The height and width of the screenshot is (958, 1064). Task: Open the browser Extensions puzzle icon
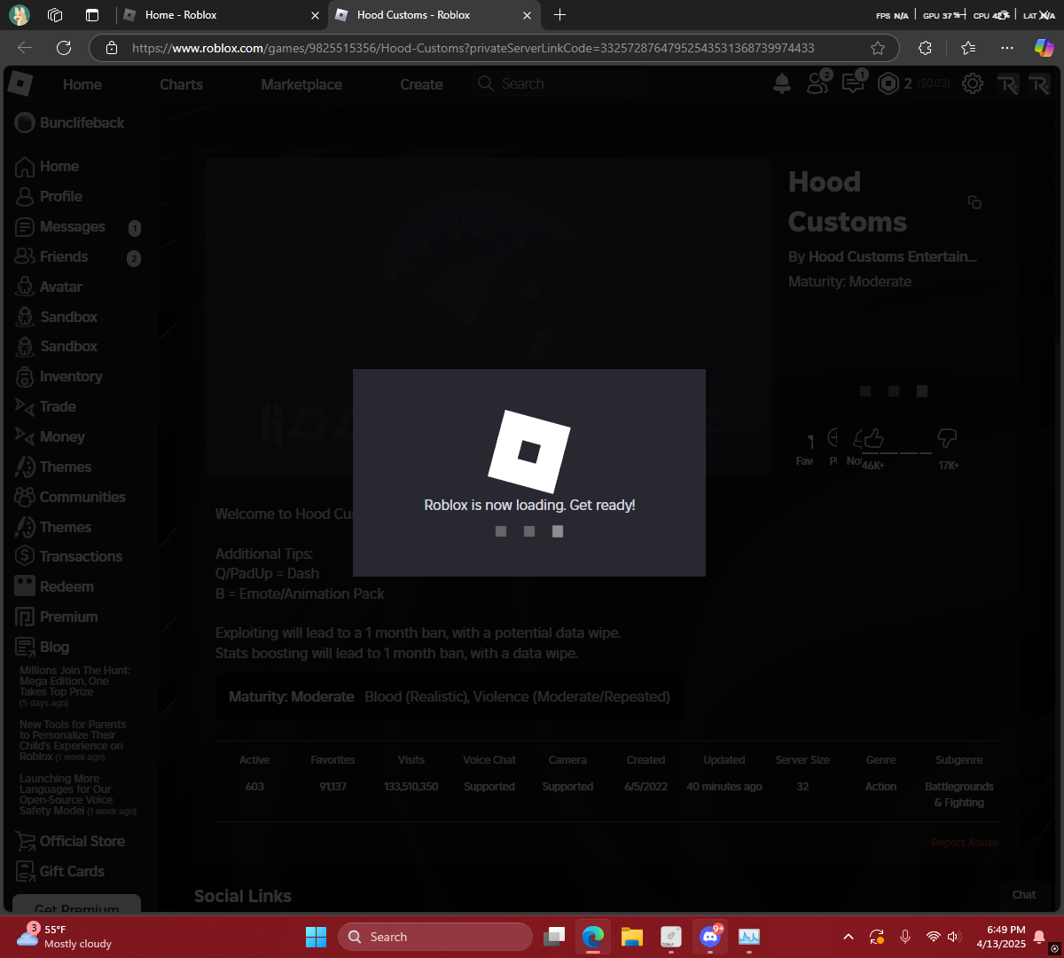pyautogui.click(x=925, y=48)
